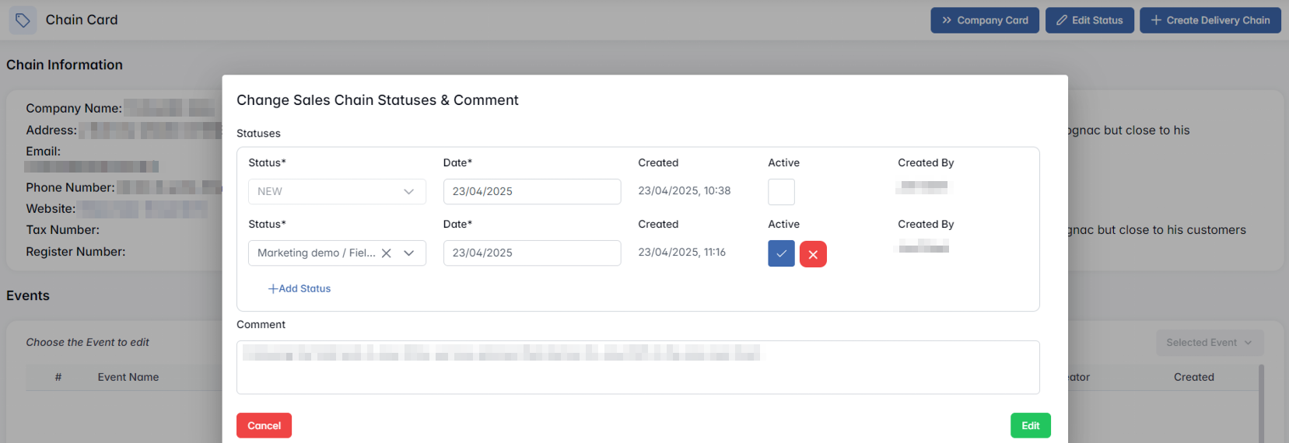Open the Company Card page

[984, 20]
